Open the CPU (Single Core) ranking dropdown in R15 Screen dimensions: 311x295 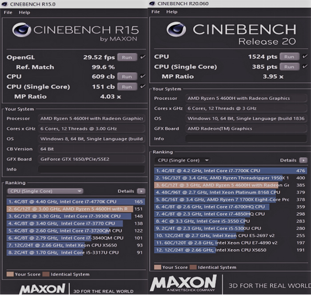pyautogui.click(x=45, y=191)
